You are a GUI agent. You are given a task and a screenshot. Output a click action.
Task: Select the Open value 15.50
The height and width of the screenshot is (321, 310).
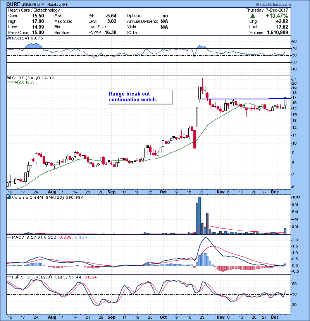tap(38, 16)
